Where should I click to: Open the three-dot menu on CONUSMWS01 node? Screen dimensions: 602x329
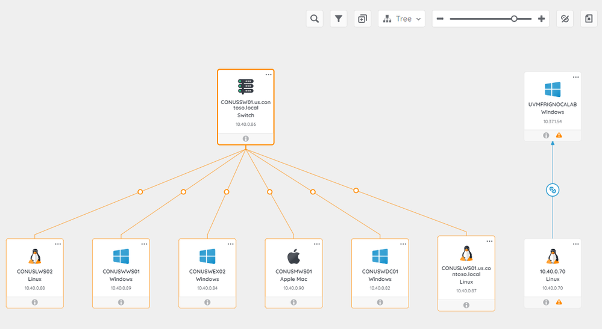pos(317,244)
